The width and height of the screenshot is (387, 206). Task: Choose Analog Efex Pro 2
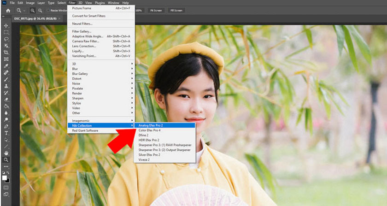(151, 125)
